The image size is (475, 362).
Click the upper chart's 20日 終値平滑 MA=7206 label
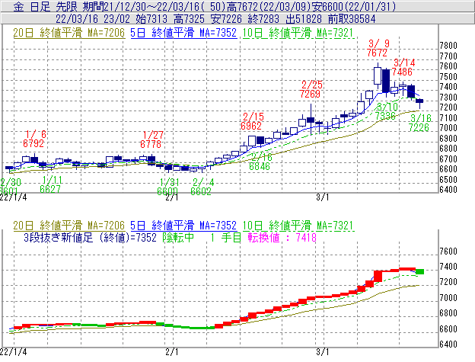pyautogui.click(x=69, y=33)
